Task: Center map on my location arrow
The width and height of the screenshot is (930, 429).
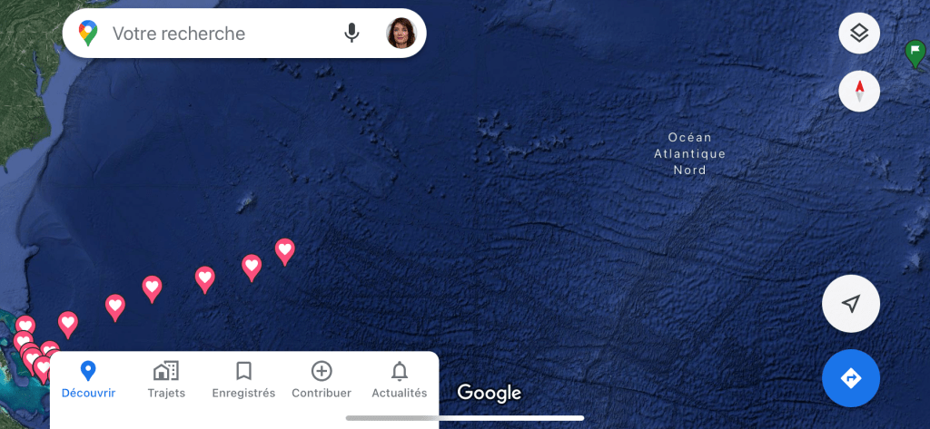Action: click(x=850, y=303)
